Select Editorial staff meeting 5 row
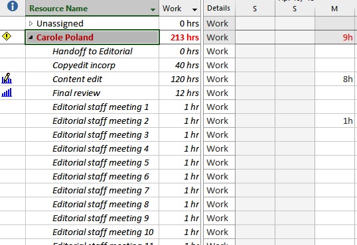 coord(101,163)
